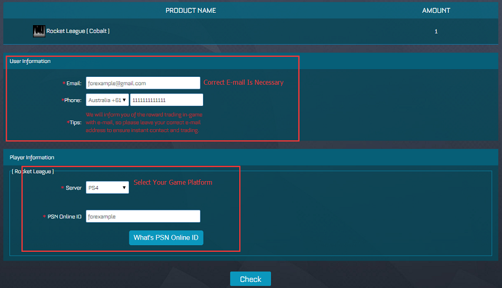502x288 pixels.
Task: Open the Australia +61 country code dropdown
Action: 107,100
